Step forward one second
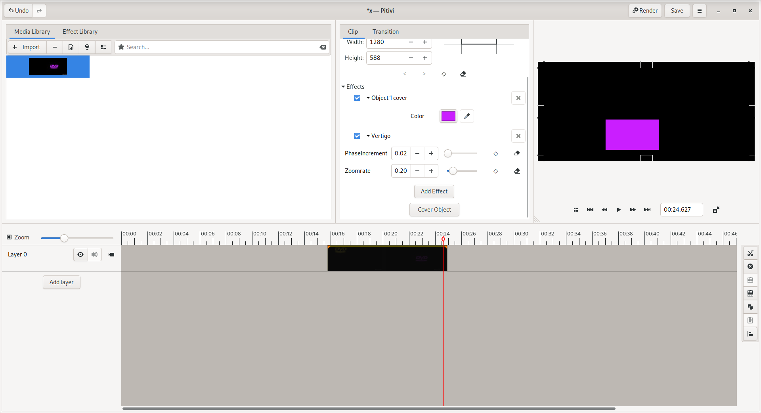This screenshot has width=761, height=413. (x=633, y=210)
